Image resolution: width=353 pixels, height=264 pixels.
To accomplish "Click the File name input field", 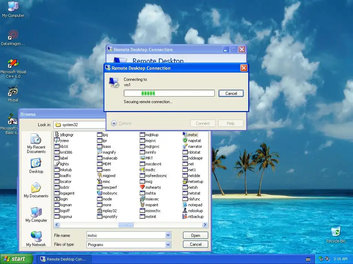I will (126, 235).
